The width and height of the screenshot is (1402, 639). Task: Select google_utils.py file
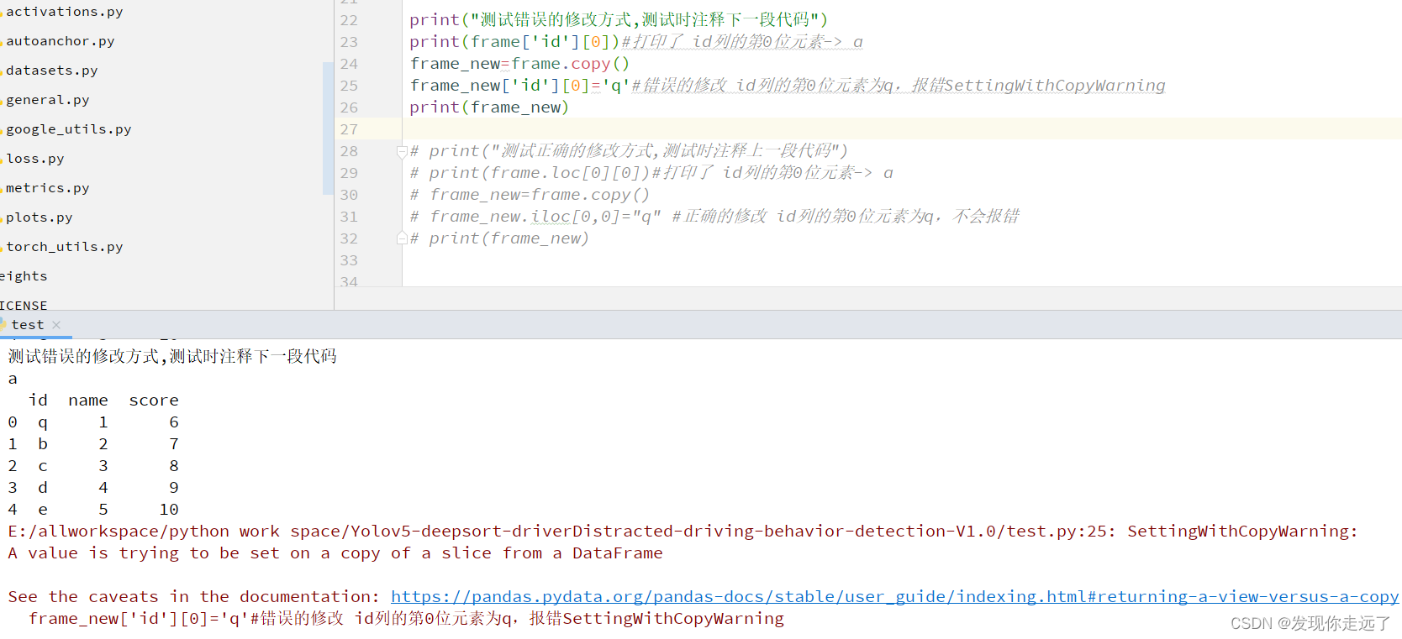point(68,129)
